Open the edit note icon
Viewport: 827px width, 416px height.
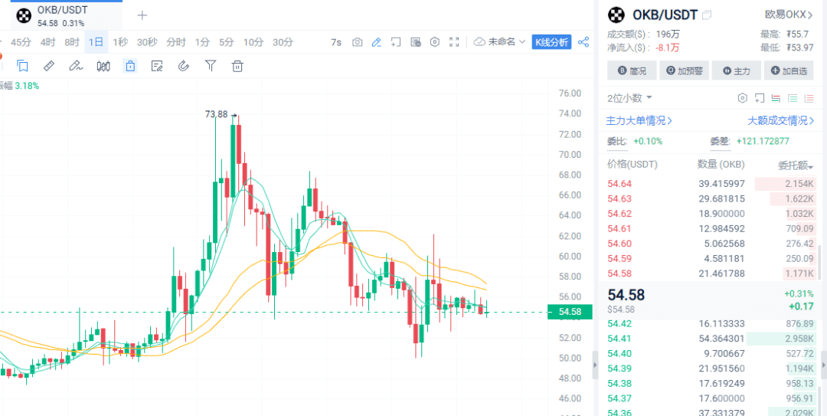click(x=157, y=66)
